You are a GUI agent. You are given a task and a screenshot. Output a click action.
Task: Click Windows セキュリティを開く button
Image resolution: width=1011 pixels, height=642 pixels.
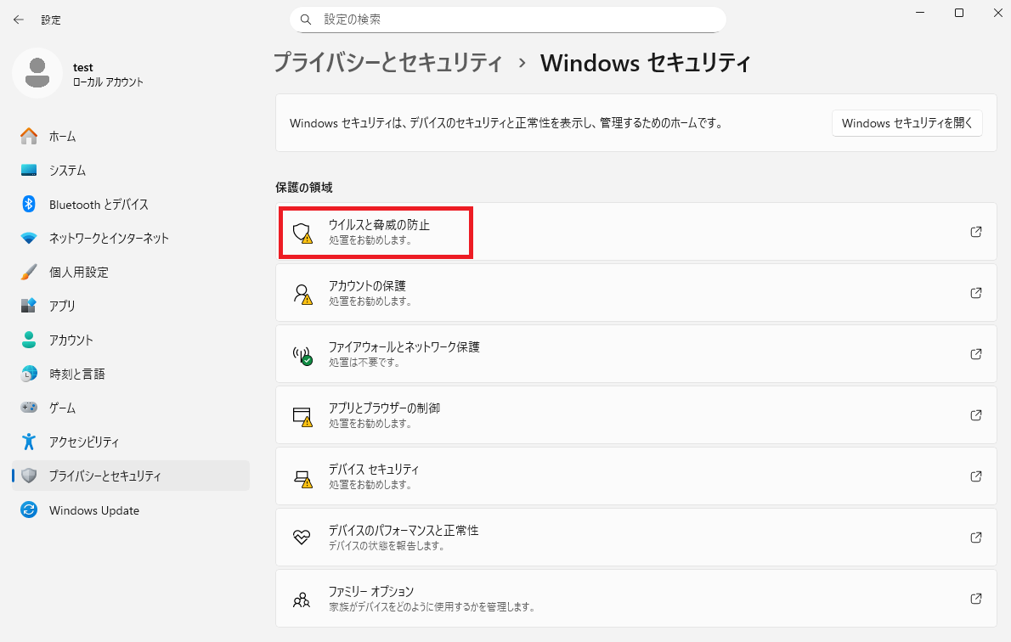click(x=907, y=123)
